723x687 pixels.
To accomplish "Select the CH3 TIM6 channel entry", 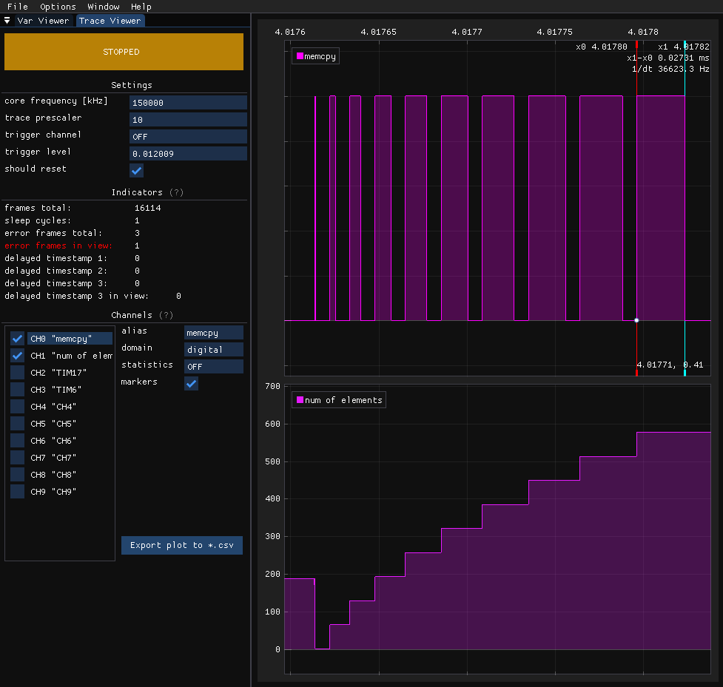I will click(56, 390).
